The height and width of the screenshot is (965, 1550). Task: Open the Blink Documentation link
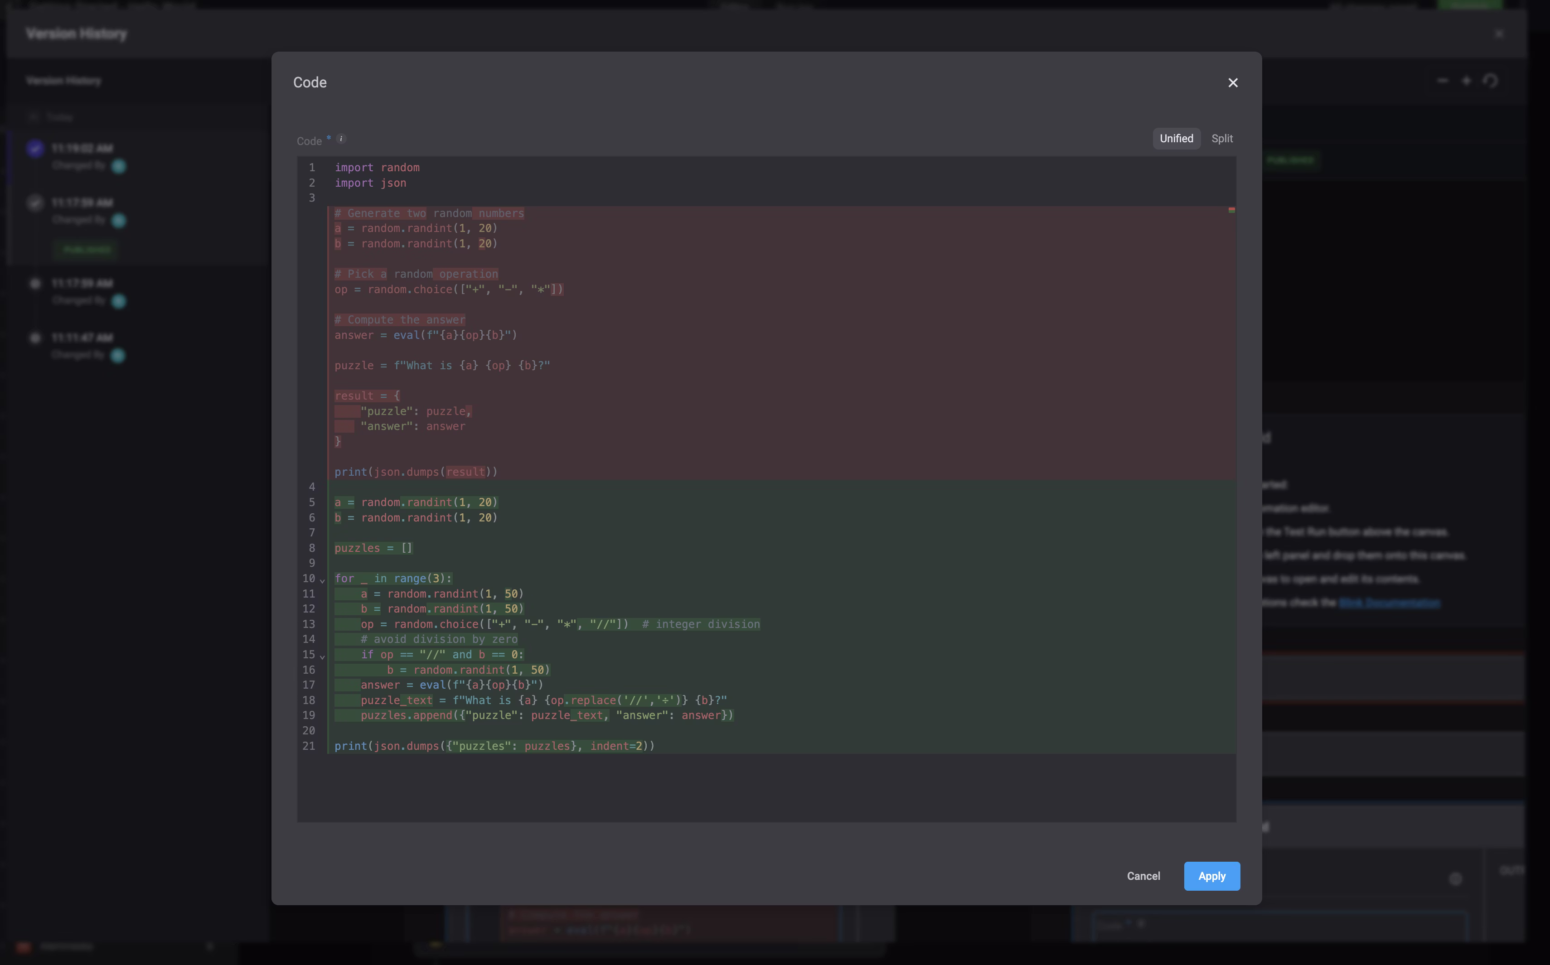pyautogui.click(x=1389, y=603)
